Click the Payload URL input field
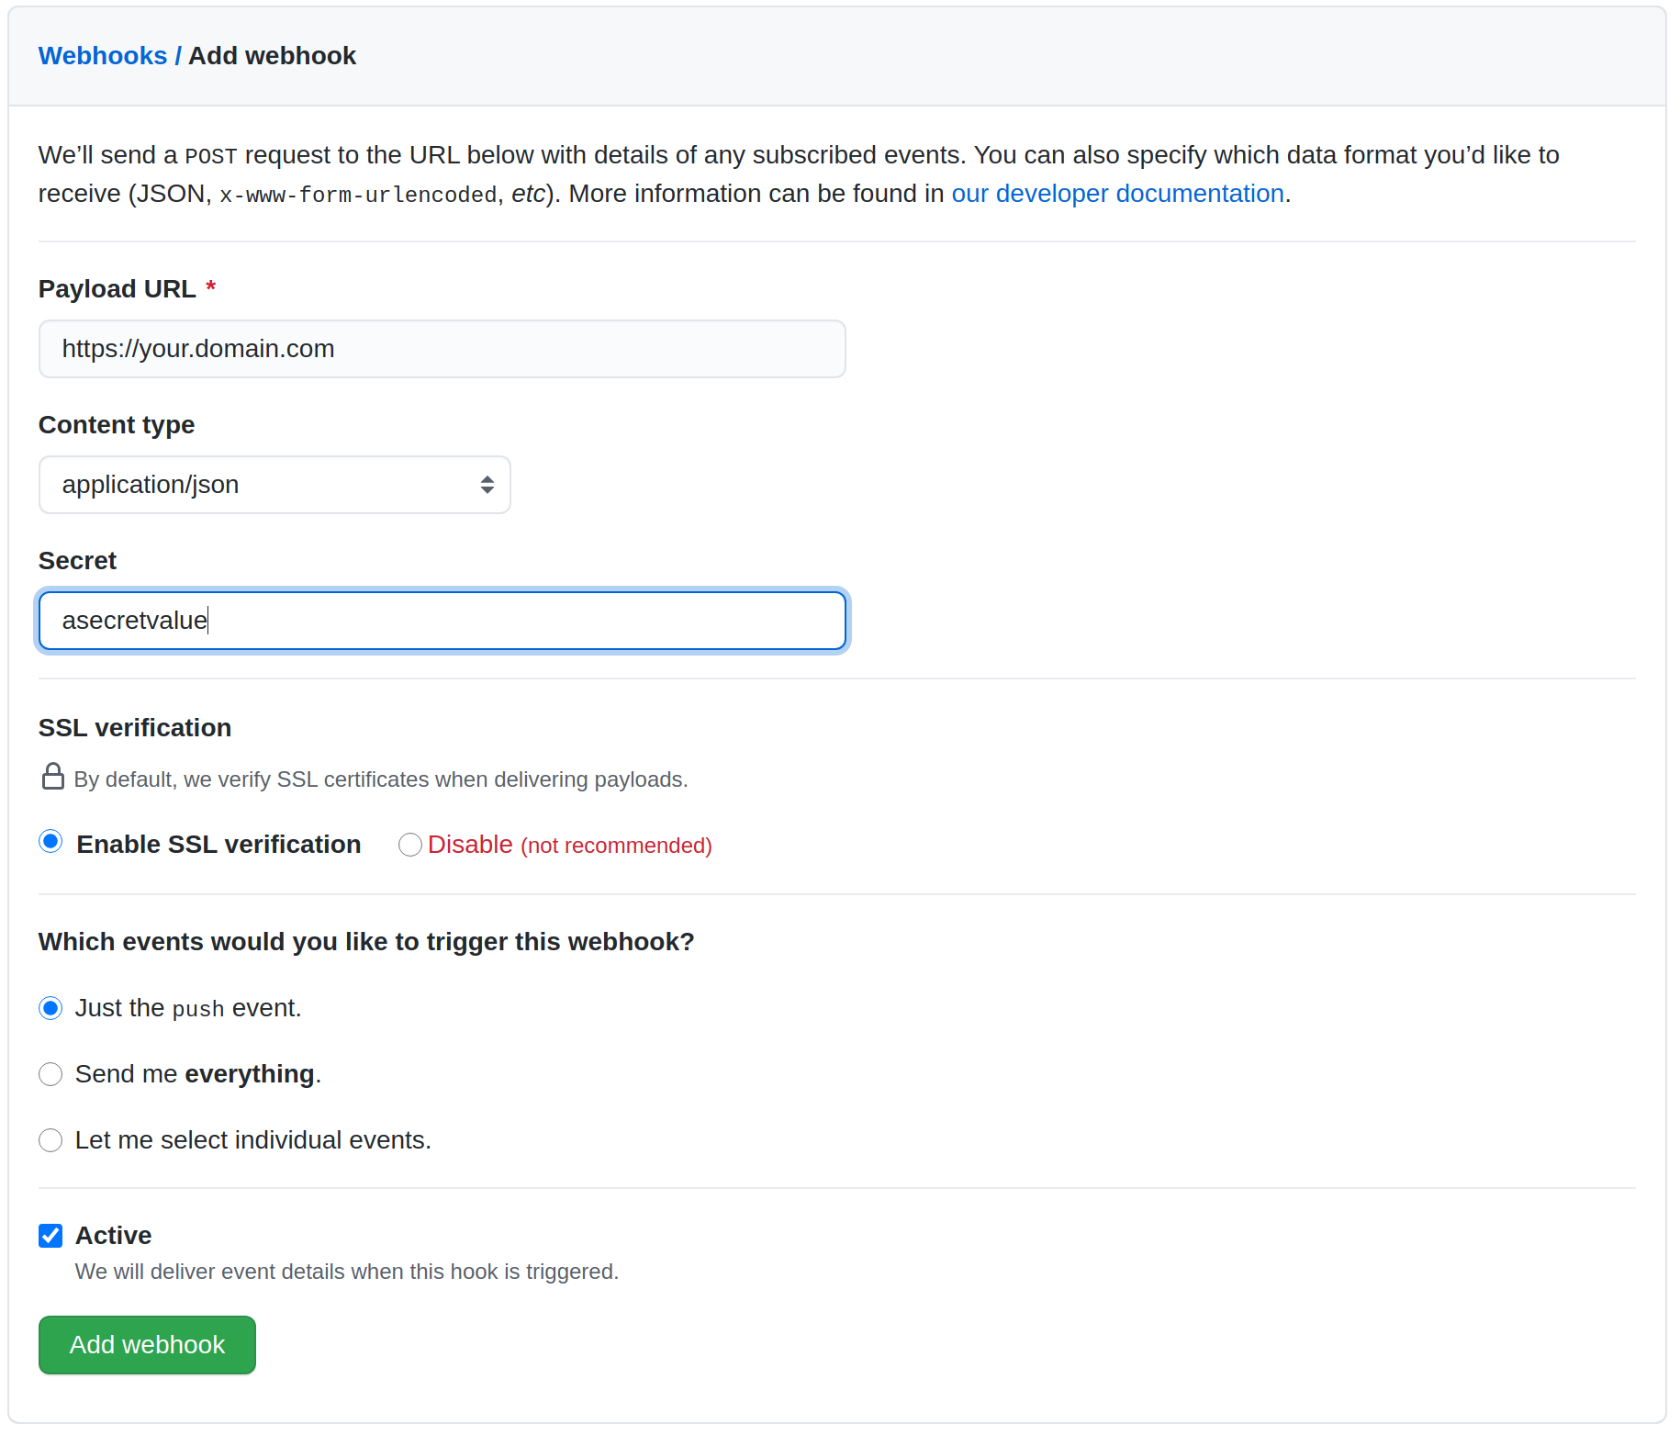 442,348
